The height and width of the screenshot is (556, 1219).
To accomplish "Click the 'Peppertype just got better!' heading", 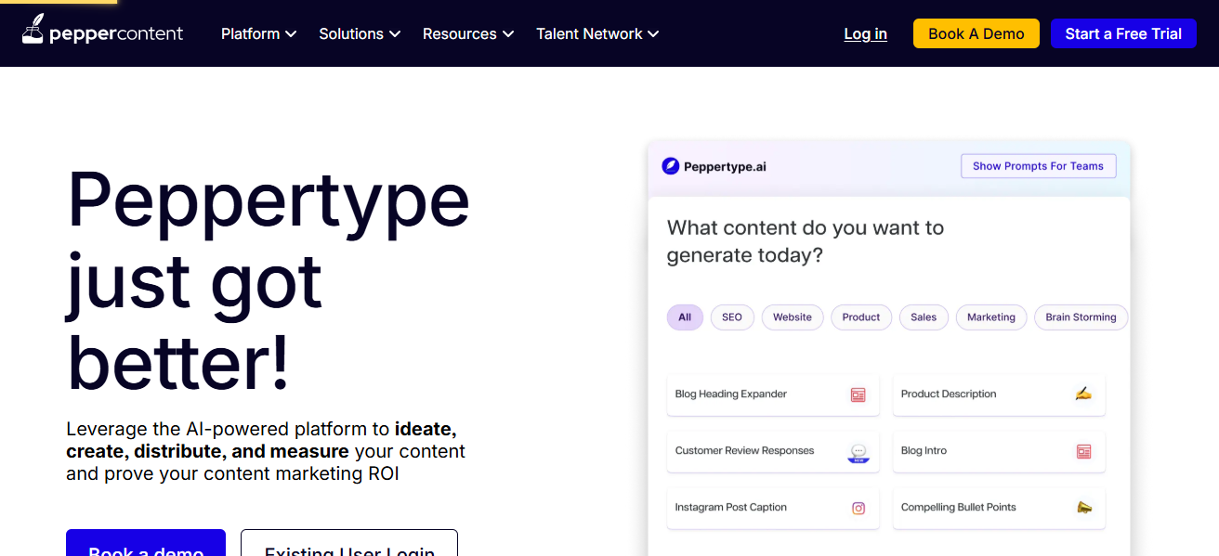I will (x=268, y=280).
